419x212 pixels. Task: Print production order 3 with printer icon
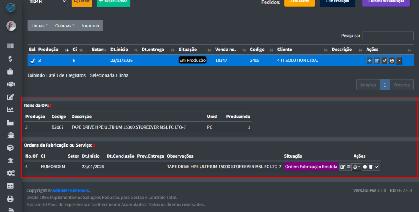[x=392, y=61]
